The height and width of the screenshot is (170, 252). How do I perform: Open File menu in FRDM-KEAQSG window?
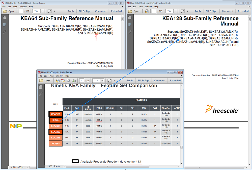(40, 76)
